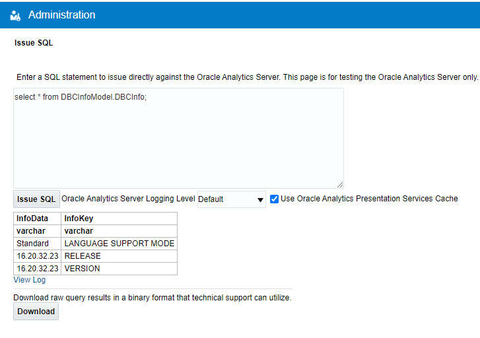
Task: Select the InfoKey column header
Action: (78, 219)
